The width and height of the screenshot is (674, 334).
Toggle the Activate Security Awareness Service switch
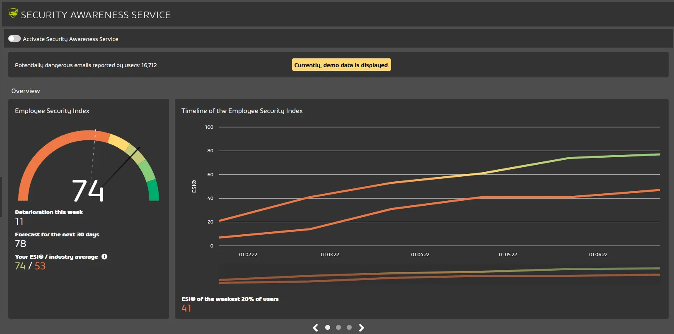tap(14, 38)
